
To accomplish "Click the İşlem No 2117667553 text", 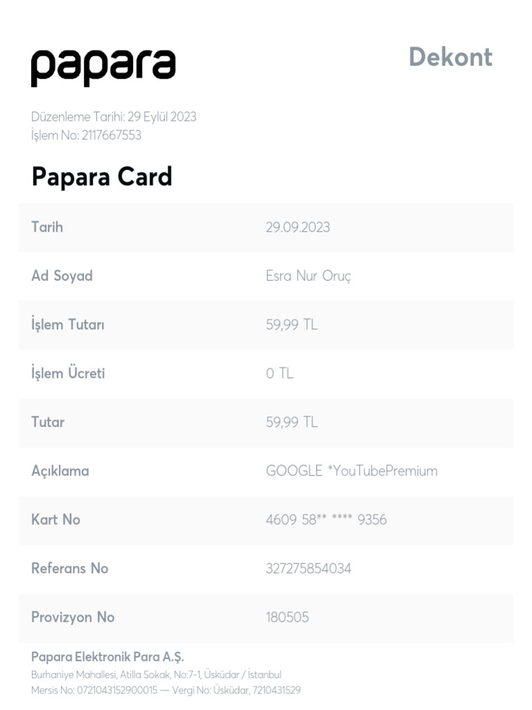I will 86,135.
